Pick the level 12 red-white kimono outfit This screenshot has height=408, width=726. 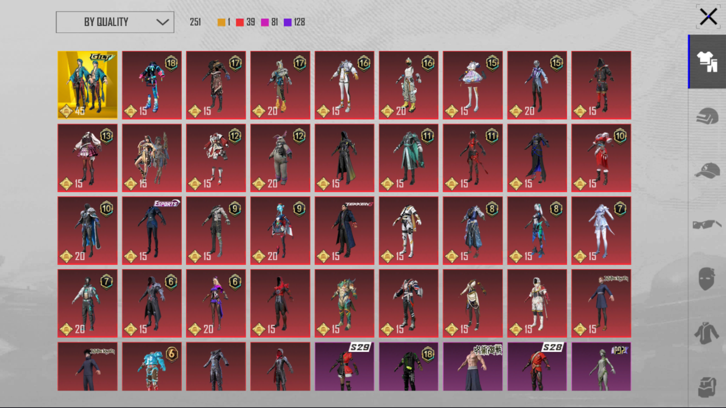(216, 158)
